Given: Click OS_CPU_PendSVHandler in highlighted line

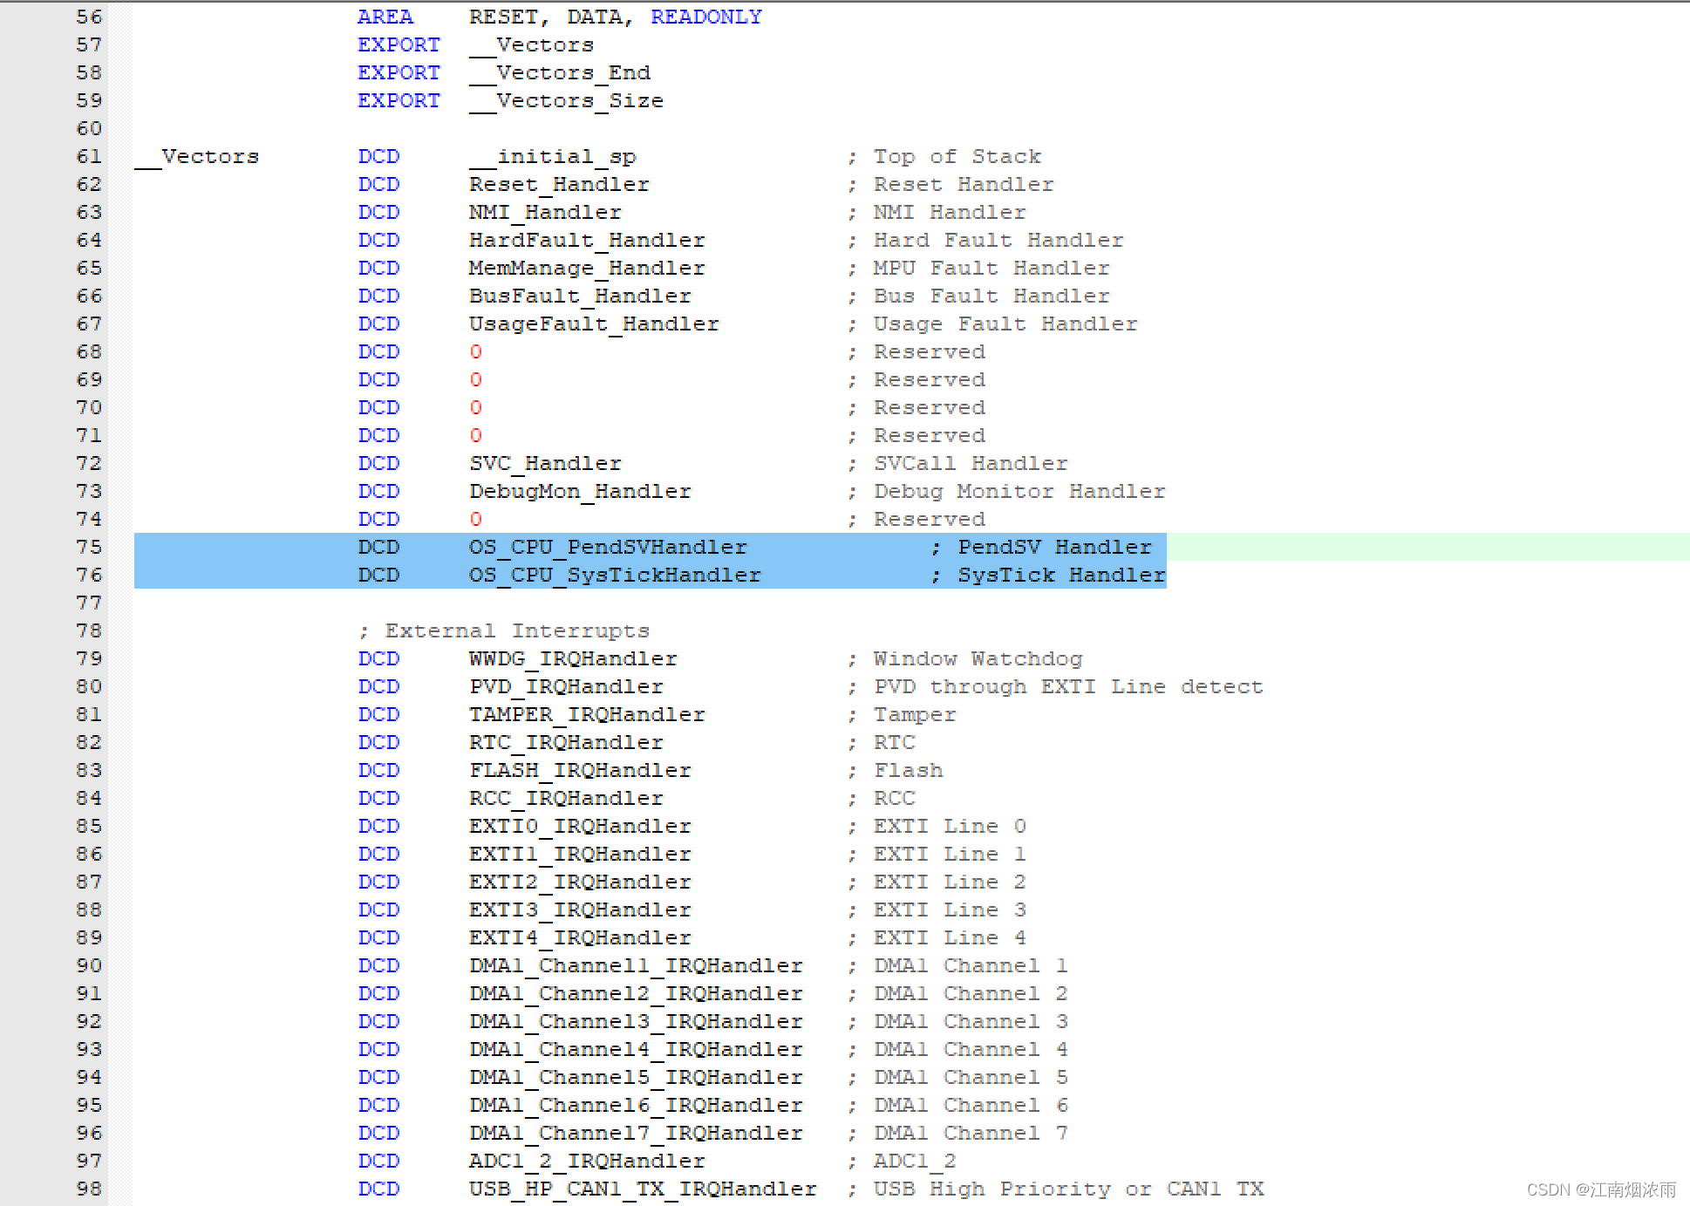Looking at the screenshot, I should [608, 547].
